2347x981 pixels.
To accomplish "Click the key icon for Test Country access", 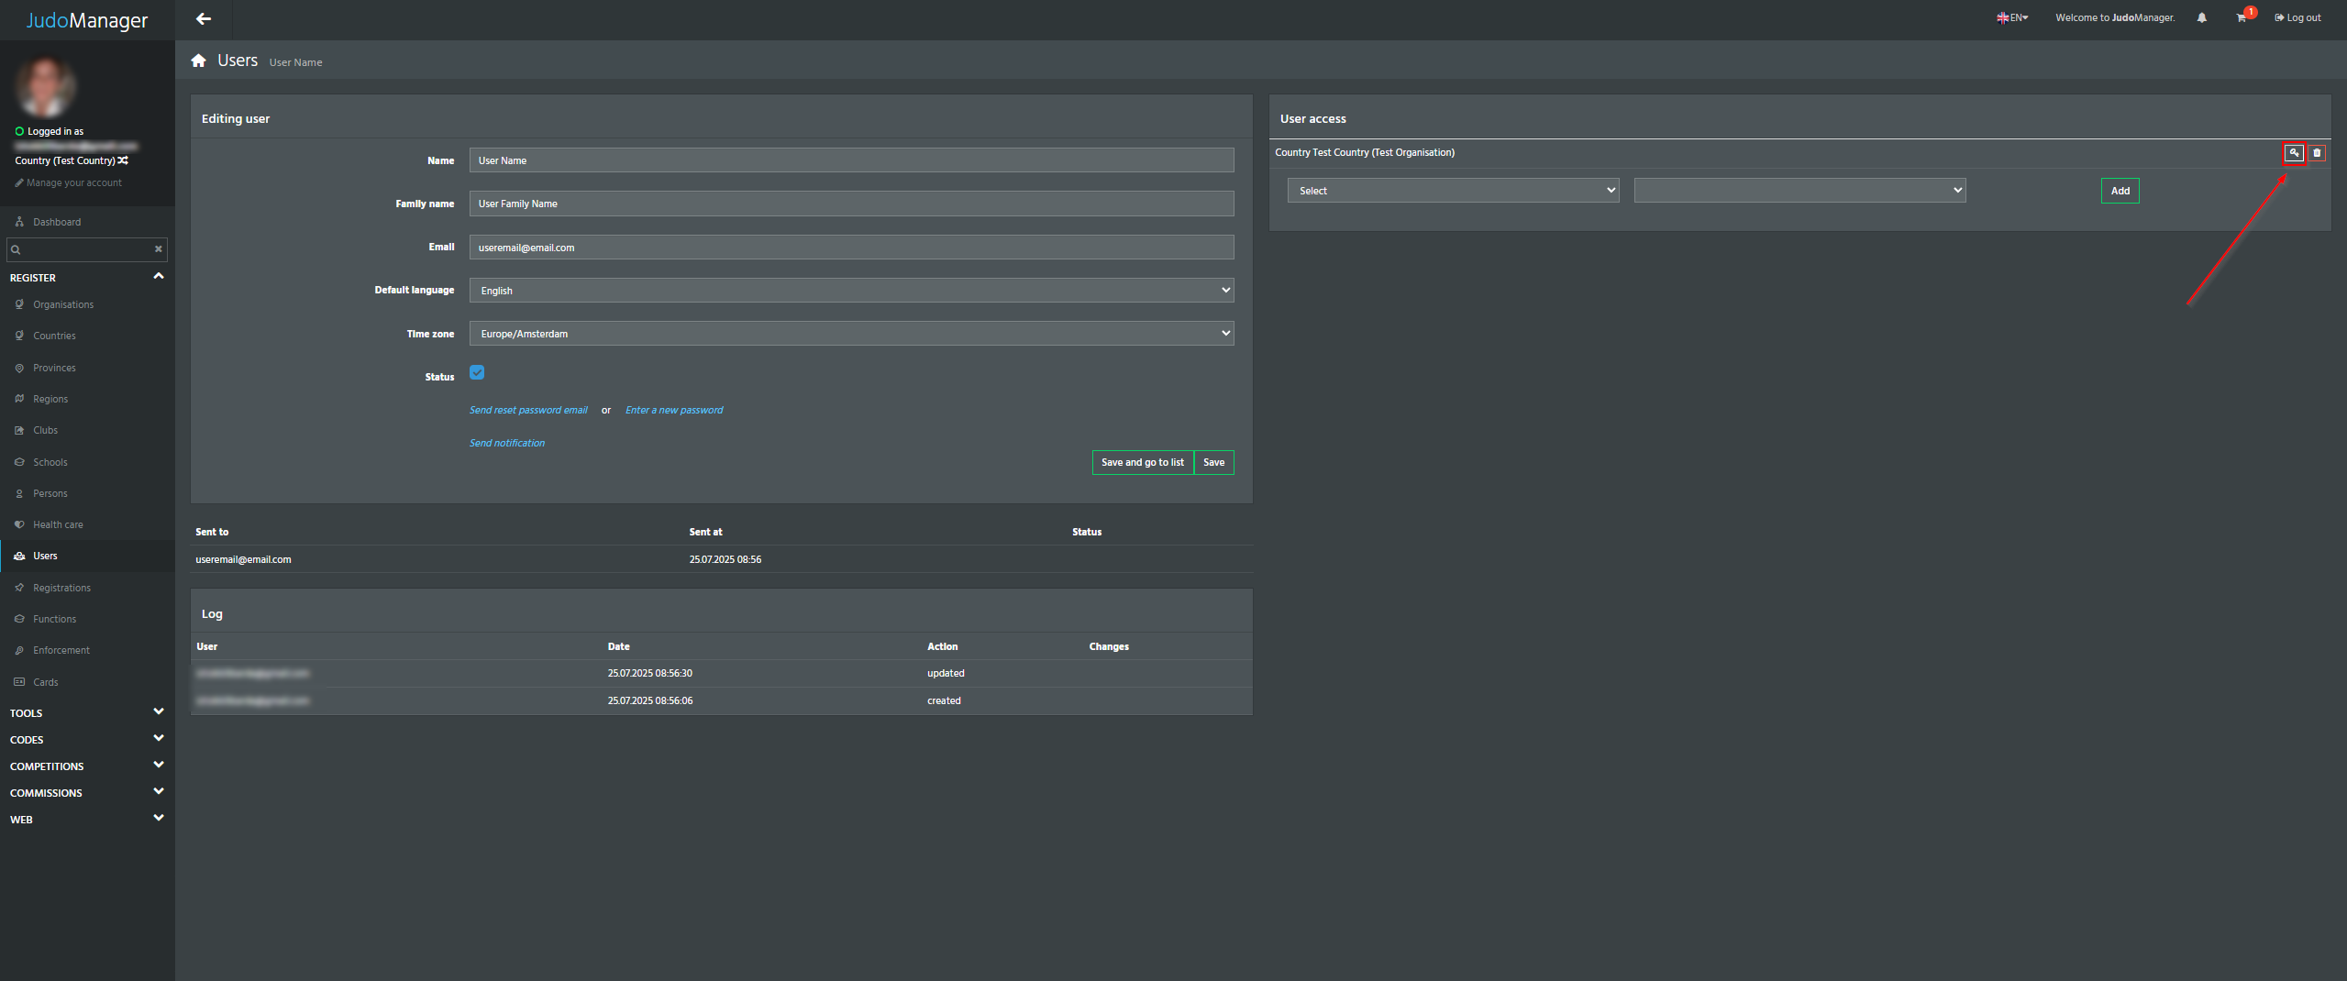I will [x=2294, y=153].
